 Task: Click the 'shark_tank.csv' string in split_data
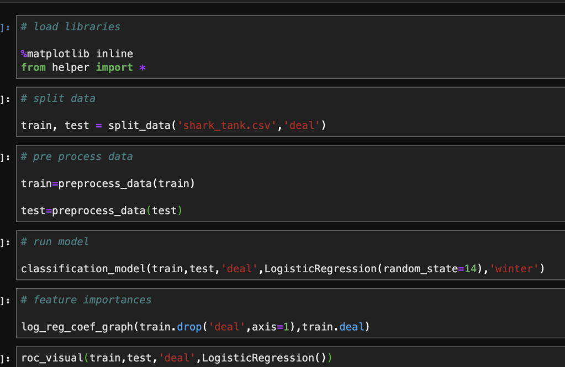pyautogui.click(x=228, y=125)
